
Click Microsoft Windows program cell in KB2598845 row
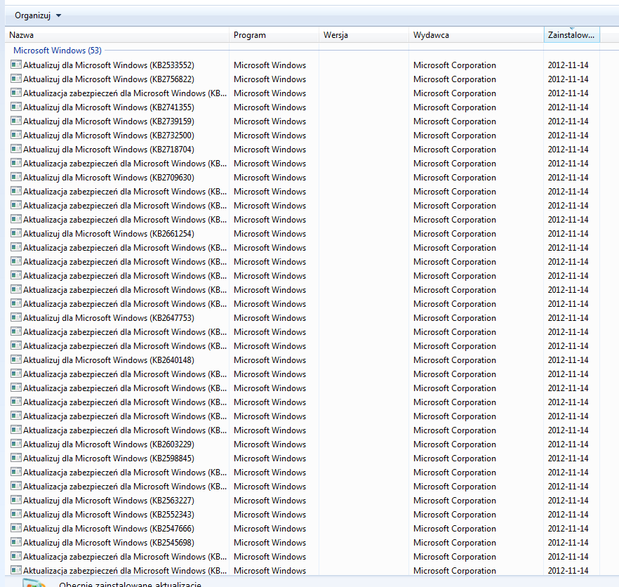pyautogui.click(x=269, y=459)
